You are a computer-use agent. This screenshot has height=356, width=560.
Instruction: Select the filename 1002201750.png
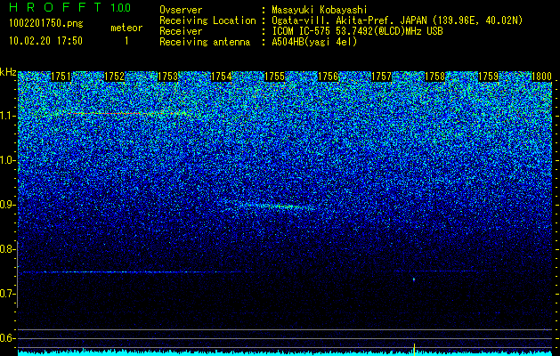coord(45,24)
